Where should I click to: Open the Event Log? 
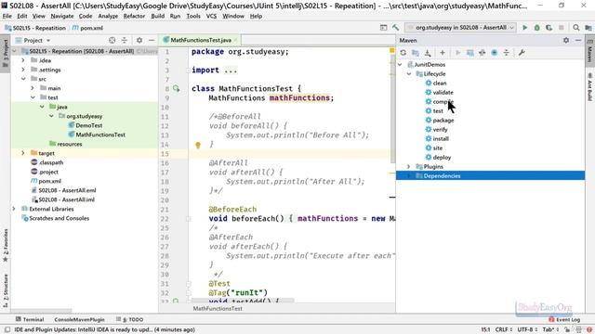pos(564,319)
